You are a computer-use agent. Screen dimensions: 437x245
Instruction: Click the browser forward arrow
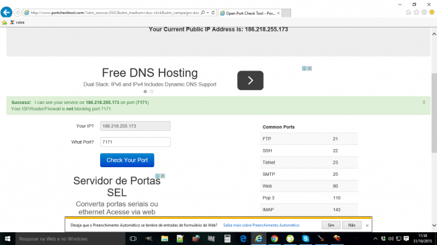point(17,13)
